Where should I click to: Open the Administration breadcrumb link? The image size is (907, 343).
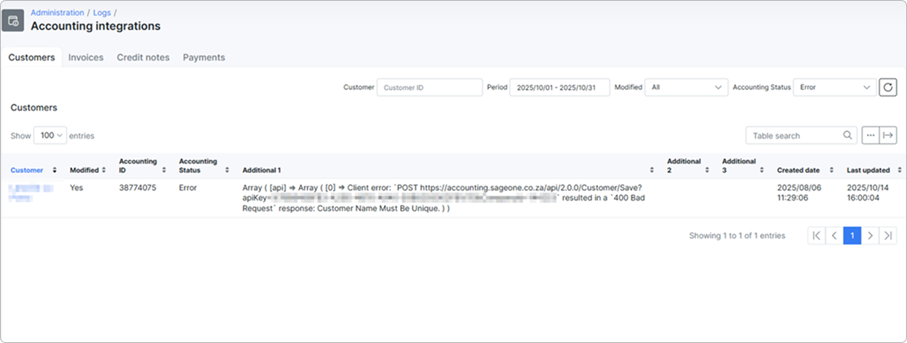coord(57,12)
